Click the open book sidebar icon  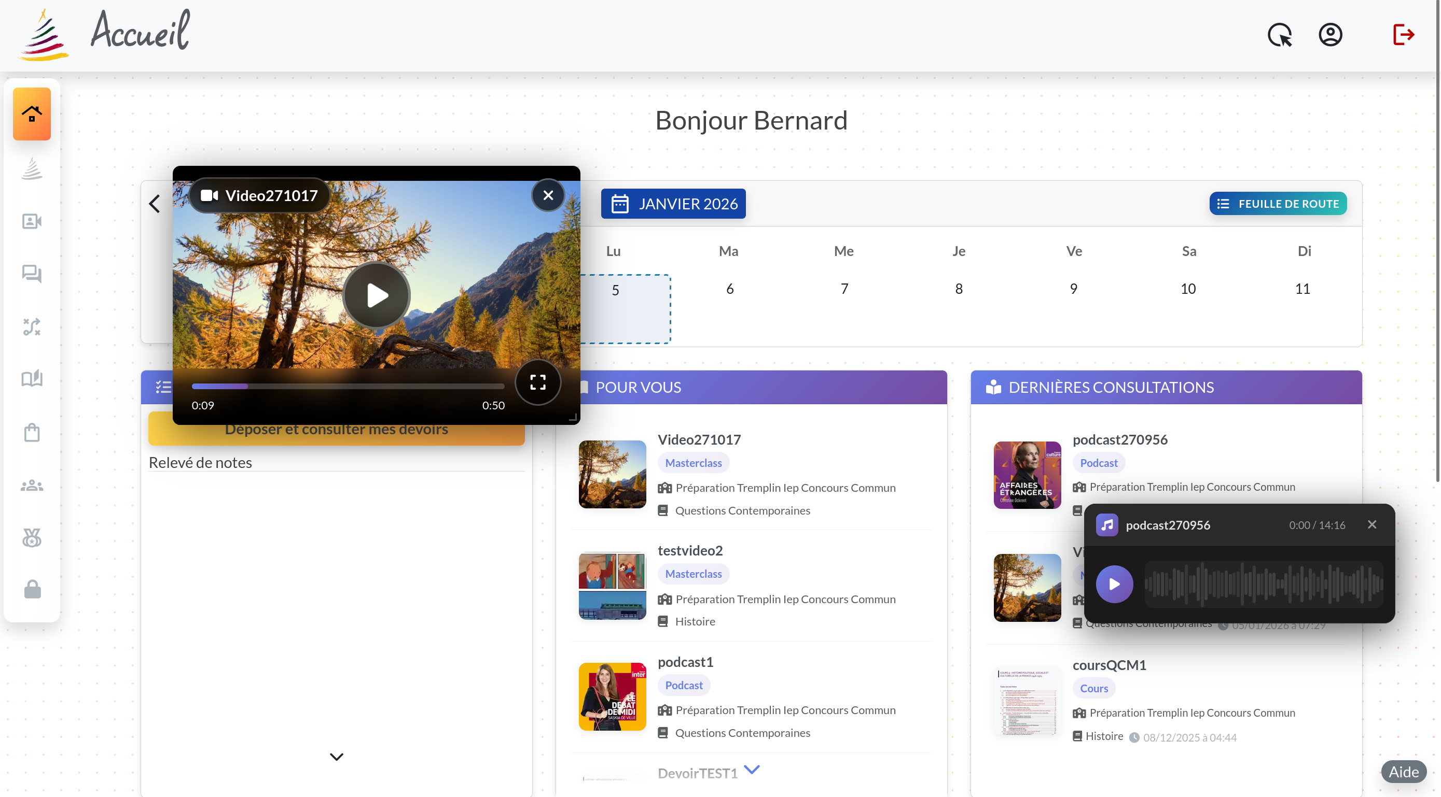tap(32, 378)
